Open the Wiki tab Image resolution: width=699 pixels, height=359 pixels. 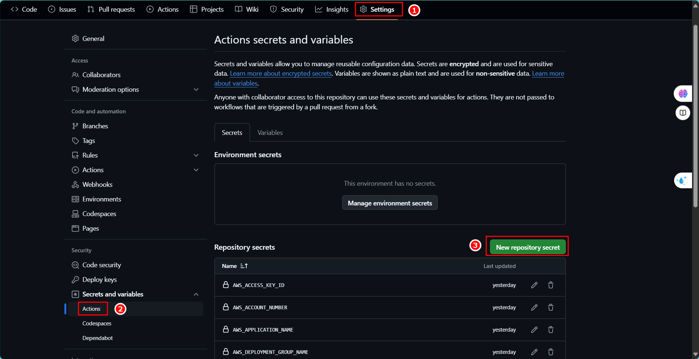(247, 10)
